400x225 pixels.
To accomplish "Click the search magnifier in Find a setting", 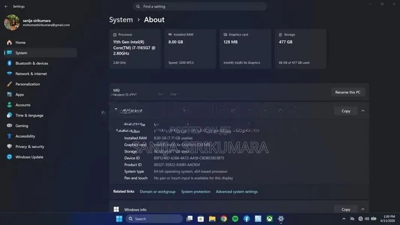I will coord(138,6).
